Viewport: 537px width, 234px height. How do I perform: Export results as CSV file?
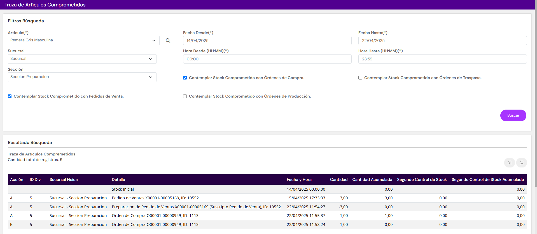(x=521, y=163)
